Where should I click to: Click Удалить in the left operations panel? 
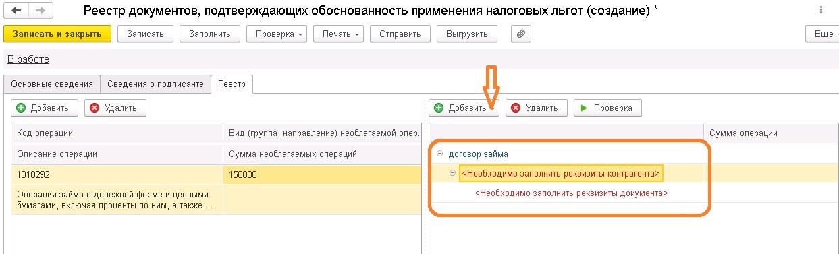(115, 108)
